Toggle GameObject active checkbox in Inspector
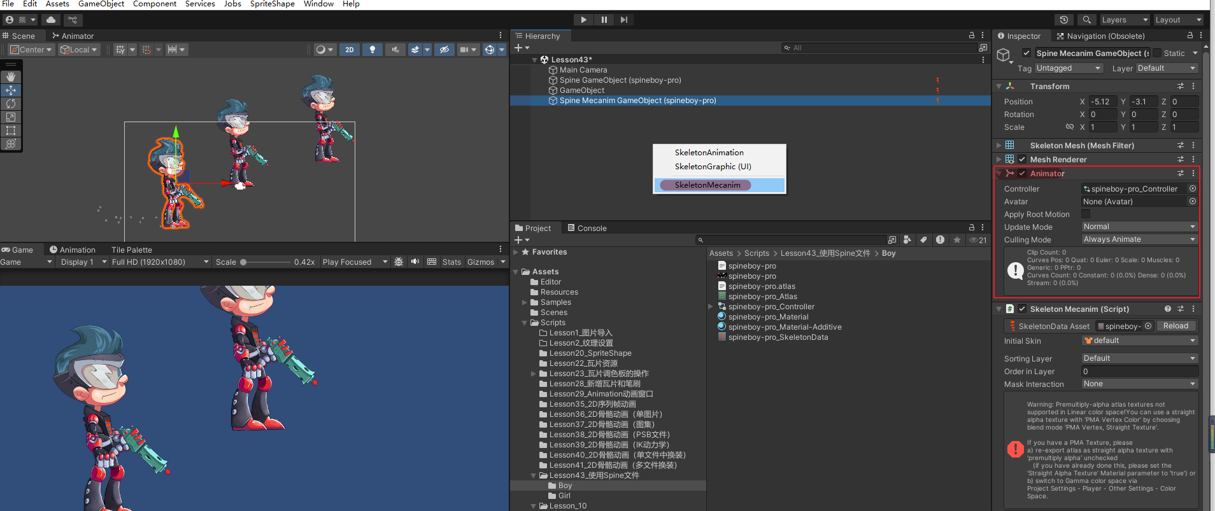1215x511 pixels. (x=1027, y=53)
